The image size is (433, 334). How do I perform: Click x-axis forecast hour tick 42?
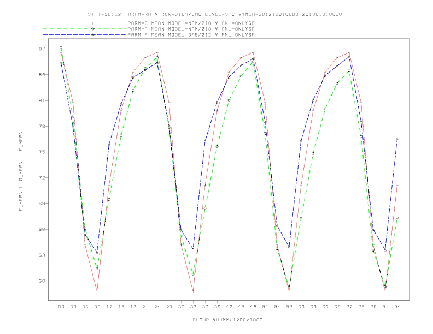[229, 307]
